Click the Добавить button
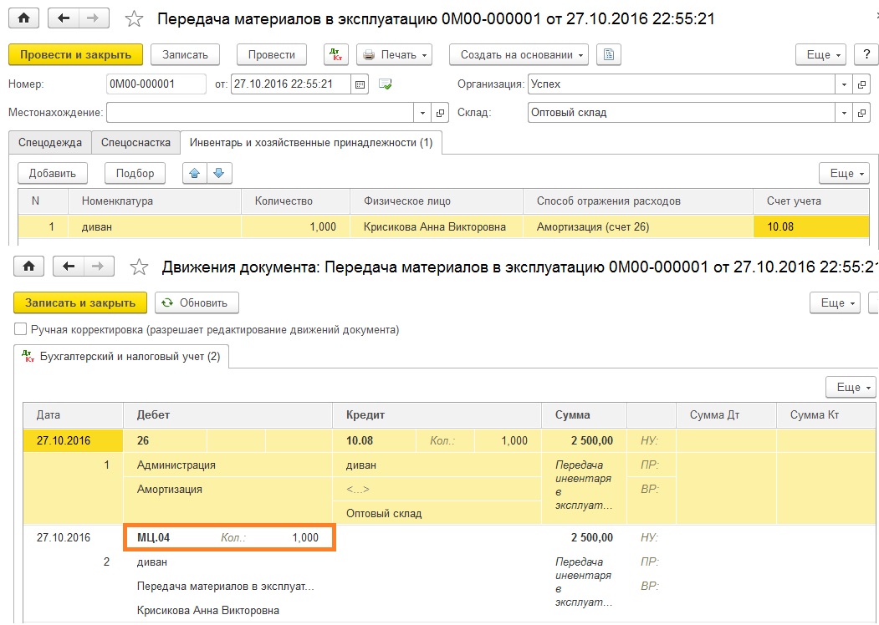Screen dimensions: 879x625 pos(52,174)
